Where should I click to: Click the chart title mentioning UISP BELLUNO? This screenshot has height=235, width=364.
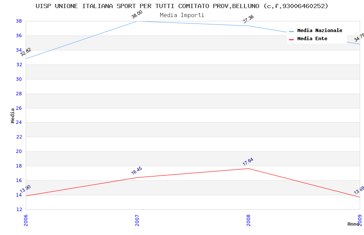[182, 6]
